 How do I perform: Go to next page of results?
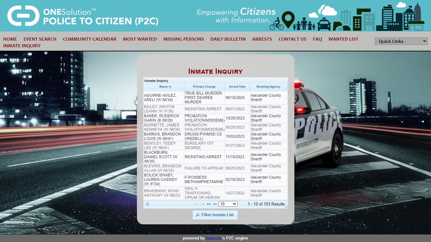click(209, 204)
